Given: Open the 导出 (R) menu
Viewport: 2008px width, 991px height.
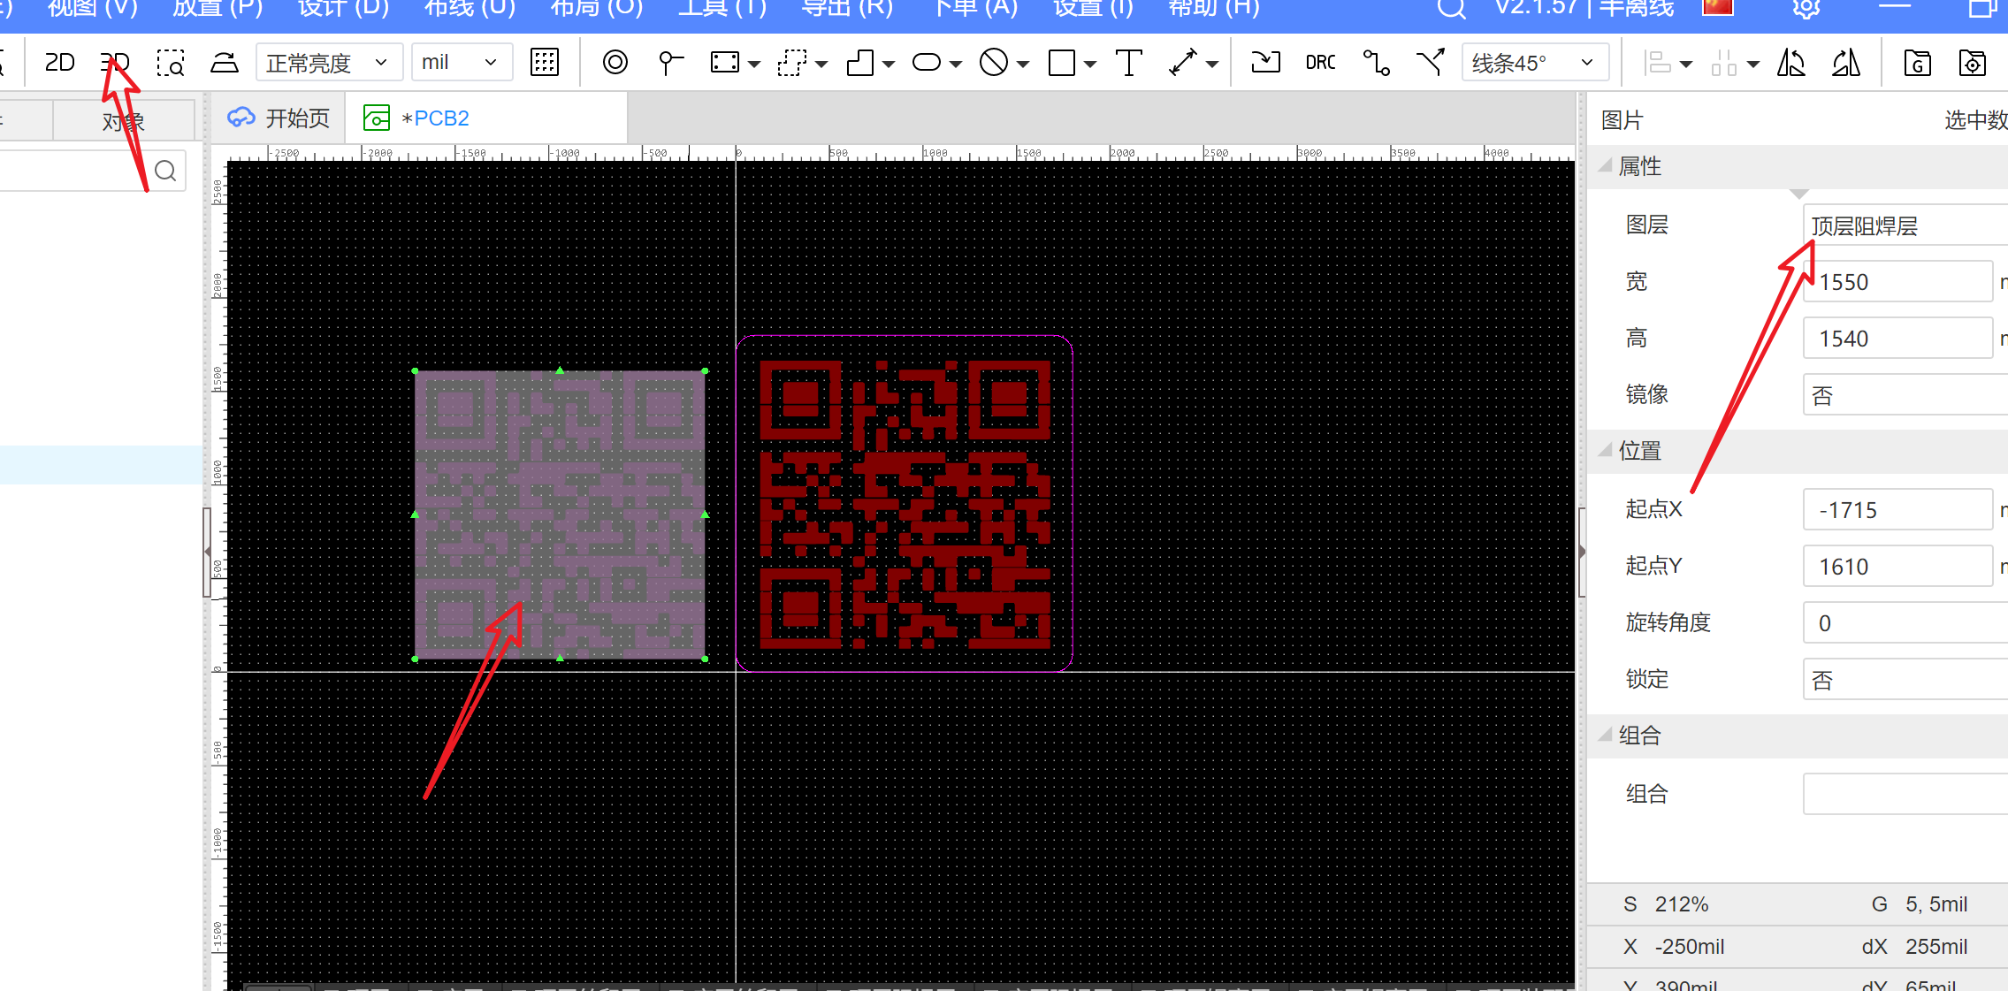Looking at the screenshot, I should click(846, 8).
